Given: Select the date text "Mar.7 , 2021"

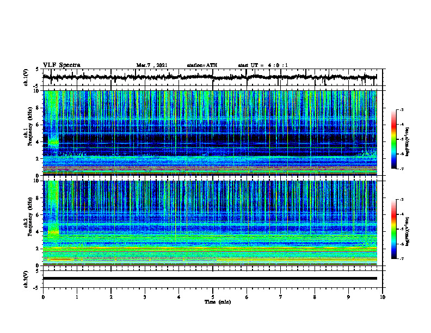Looking at the screenshot, I should [152, 65].
